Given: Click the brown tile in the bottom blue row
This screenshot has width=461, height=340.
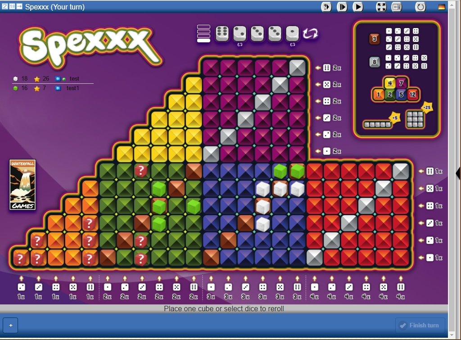Looking at the screenshot, I should coord(211,258).
